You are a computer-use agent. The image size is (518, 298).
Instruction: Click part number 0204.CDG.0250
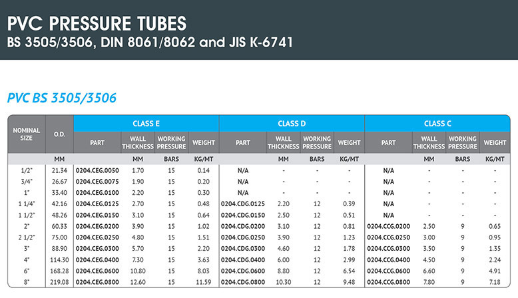tap(243, 237)
